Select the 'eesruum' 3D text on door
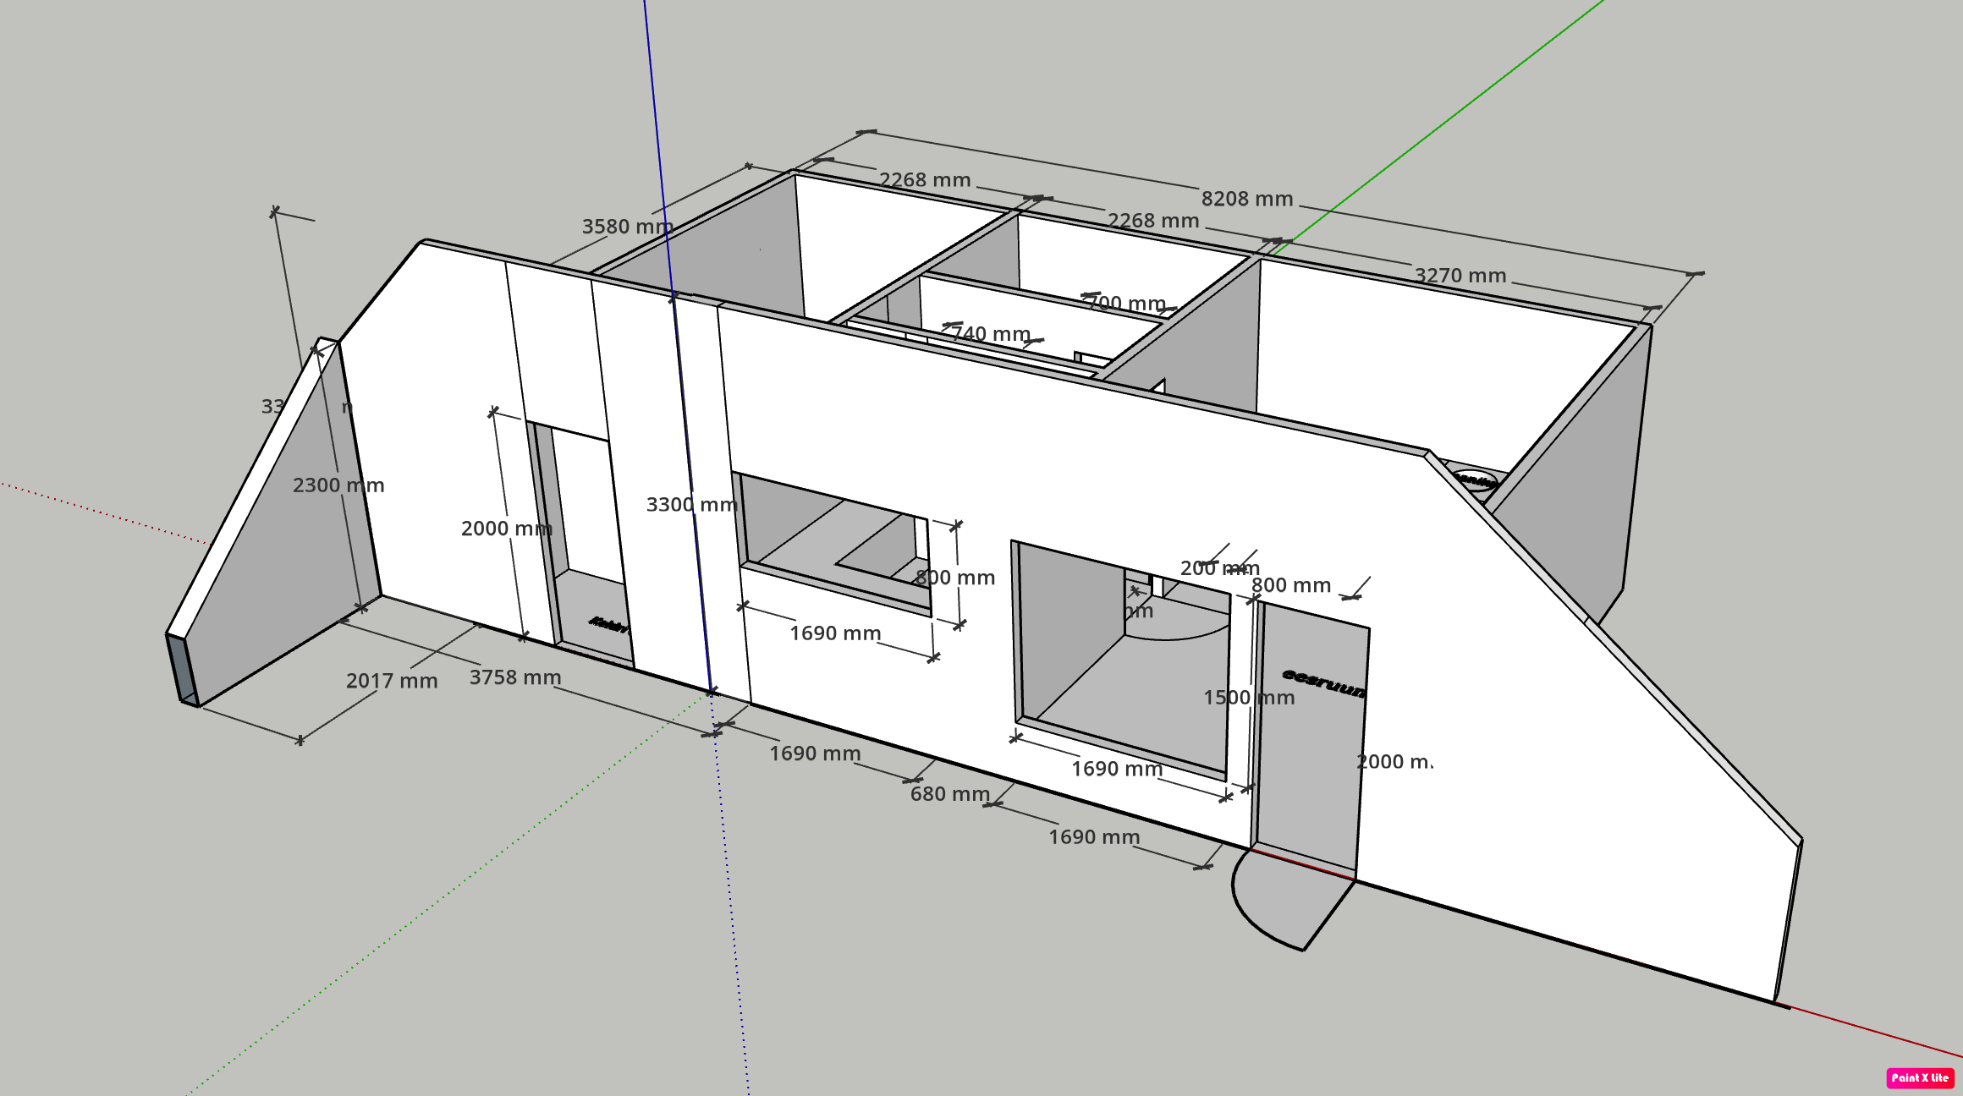This screenshot has height=1096, width=1963. [x=1323, y=682]
